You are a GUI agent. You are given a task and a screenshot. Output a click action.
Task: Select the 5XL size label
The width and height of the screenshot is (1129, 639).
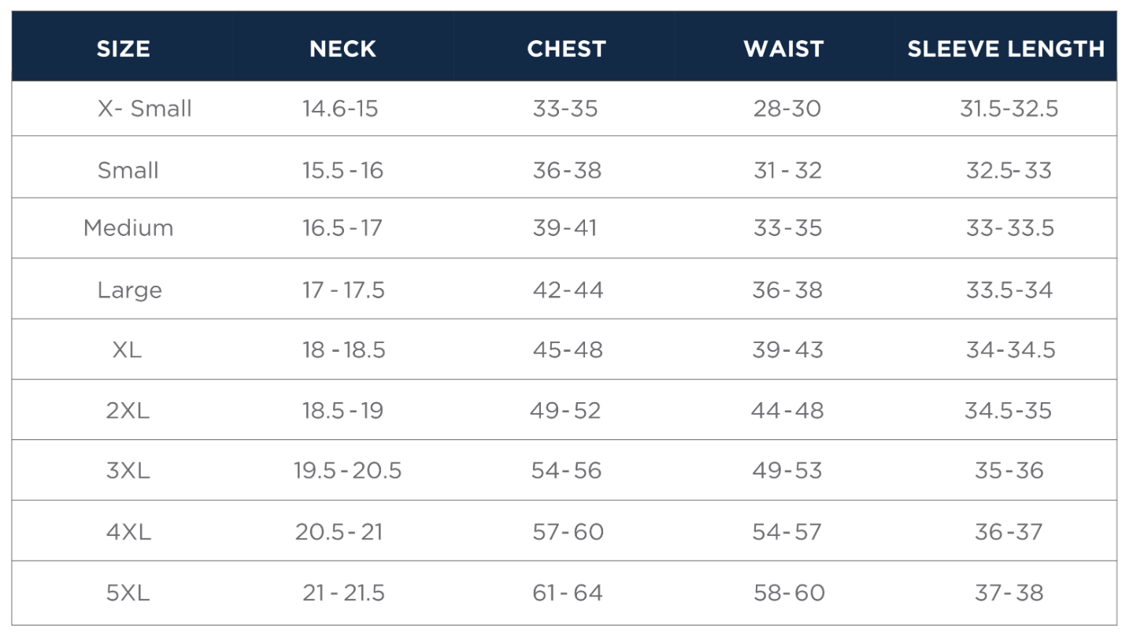coord(128,593)
